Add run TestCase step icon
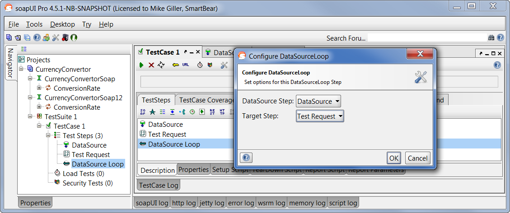 202,112
